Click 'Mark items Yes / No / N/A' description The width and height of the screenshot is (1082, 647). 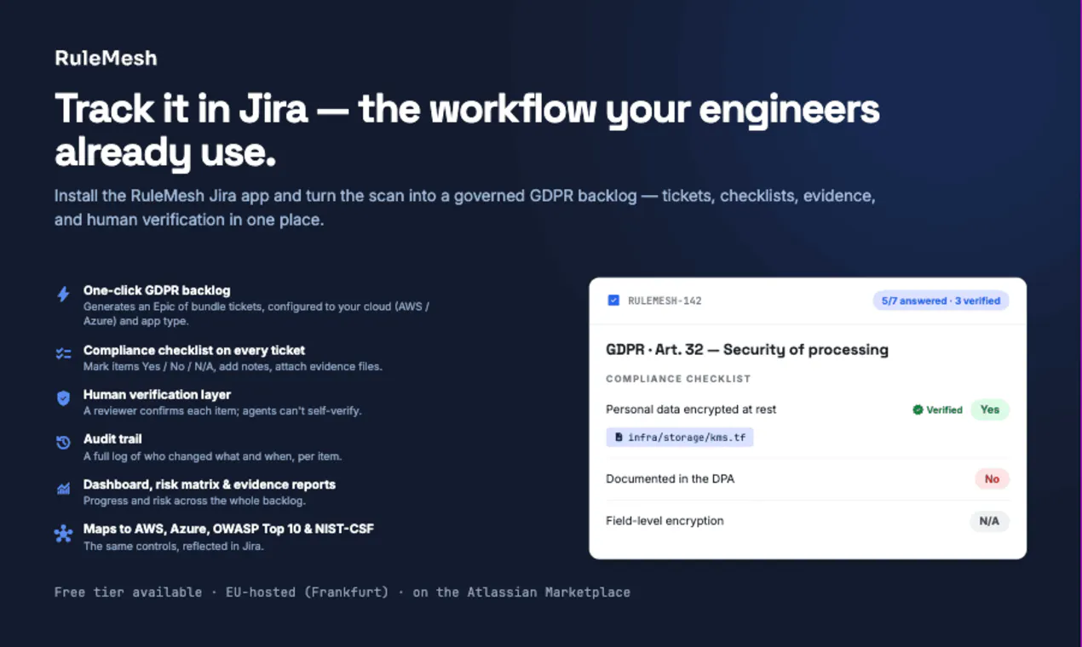pos(233,367)
